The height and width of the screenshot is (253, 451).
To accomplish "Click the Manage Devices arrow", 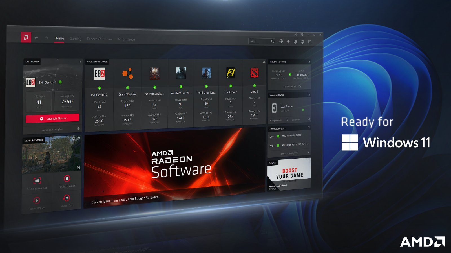I will tap(287, 120).
